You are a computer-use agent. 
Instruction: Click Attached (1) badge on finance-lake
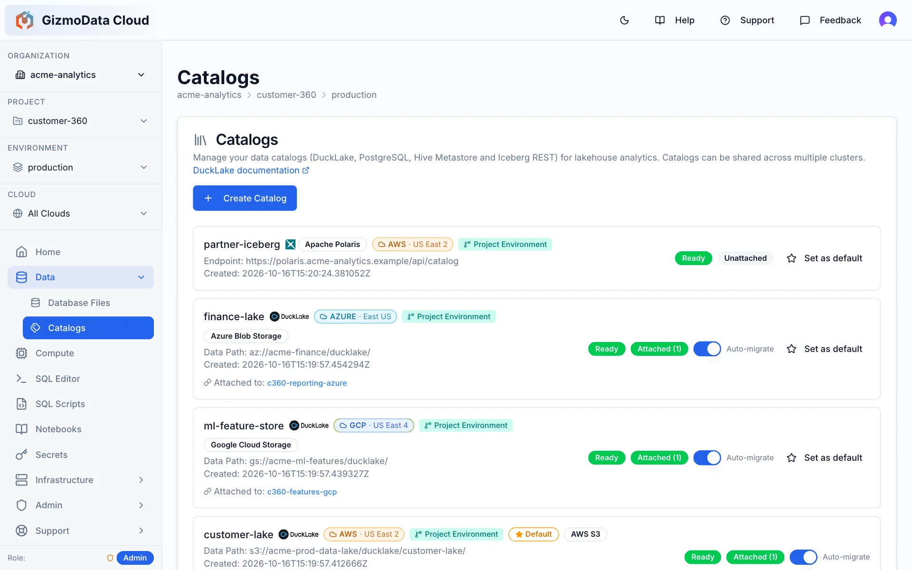tap(659, 349)
